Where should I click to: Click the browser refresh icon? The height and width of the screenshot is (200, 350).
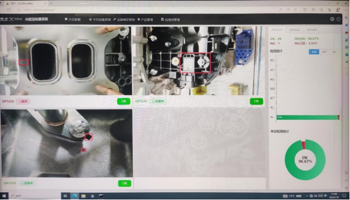tap(9, 10)
